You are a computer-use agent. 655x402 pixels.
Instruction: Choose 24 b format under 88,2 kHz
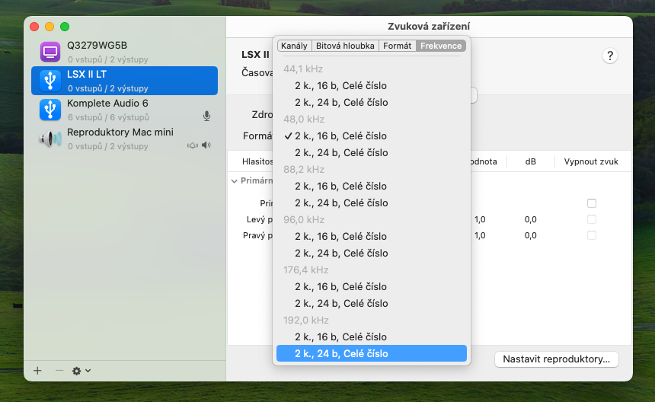[372, 203]
